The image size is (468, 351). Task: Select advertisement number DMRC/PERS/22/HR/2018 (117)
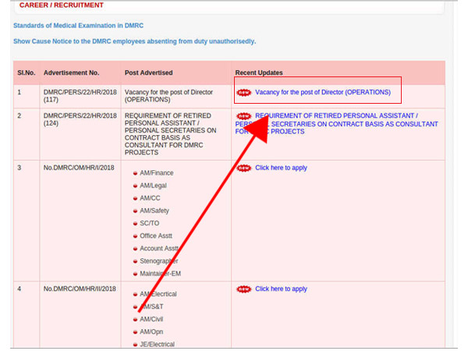80,96
